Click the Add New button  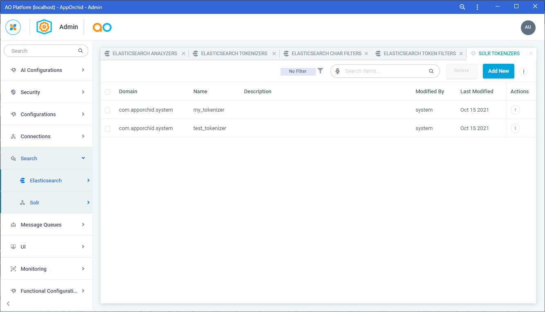click(x=498, y=71)
